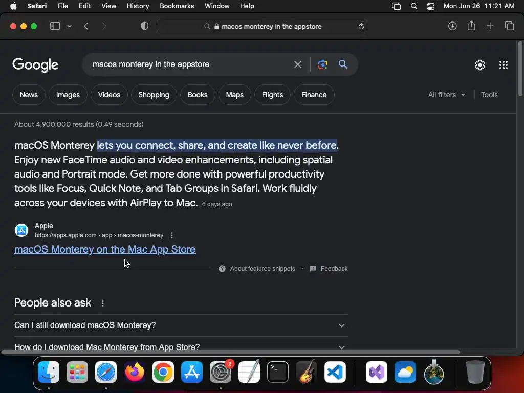Open the File menu

point(62,6)
